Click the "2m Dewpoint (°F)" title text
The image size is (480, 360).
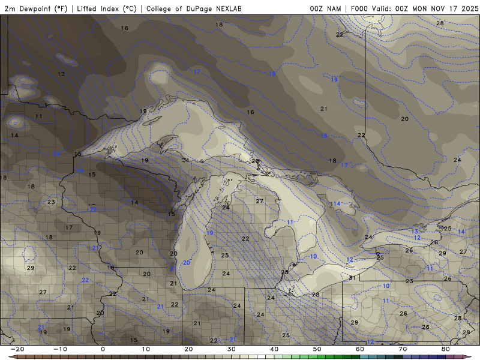36,8
